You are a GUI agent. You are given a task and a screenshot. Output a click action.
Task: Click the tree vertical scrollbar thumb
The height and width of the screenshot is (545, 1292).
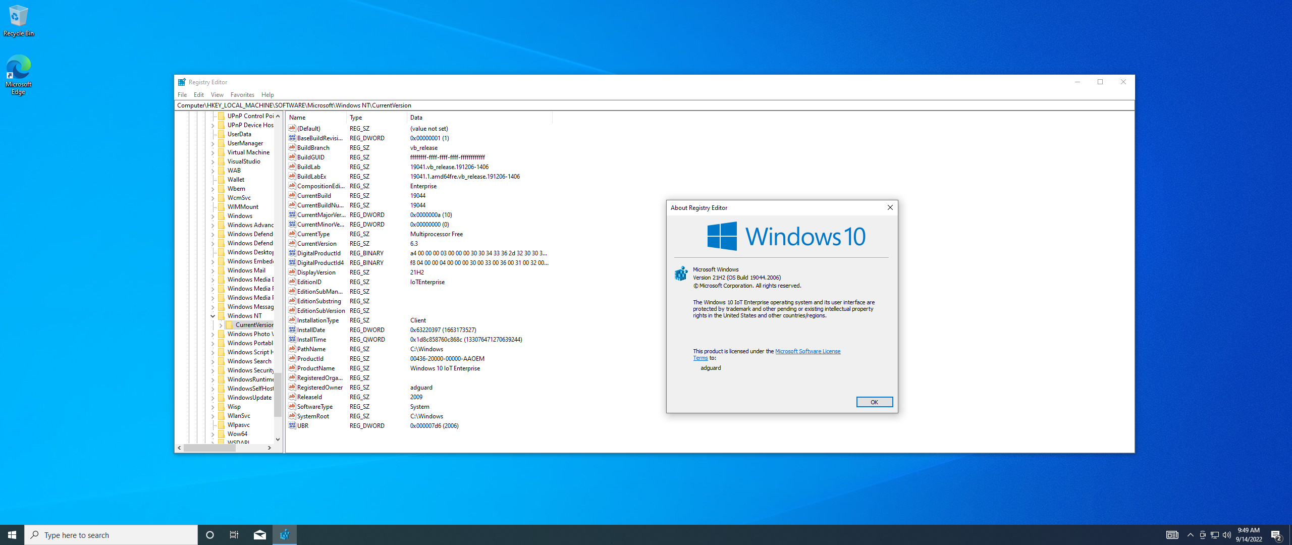point(278,395)
